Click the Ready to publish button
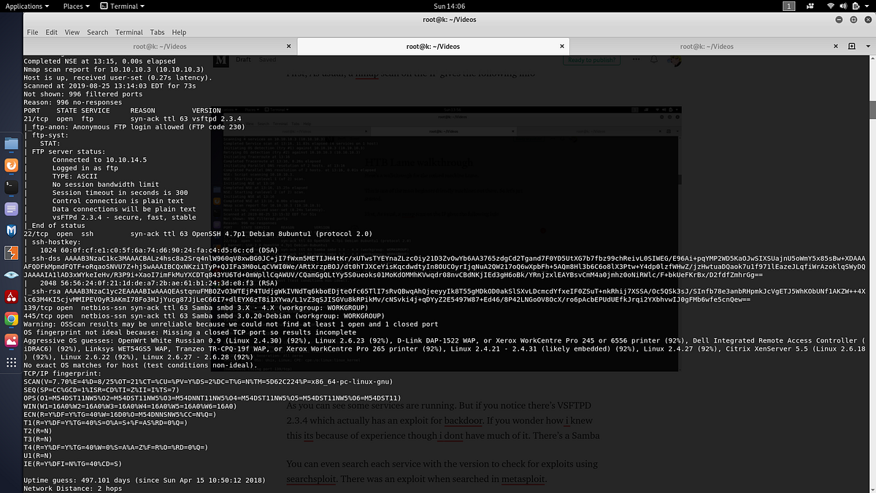This screenshot has height=493, width=876. pyautogui.click(x=593, y=60)
